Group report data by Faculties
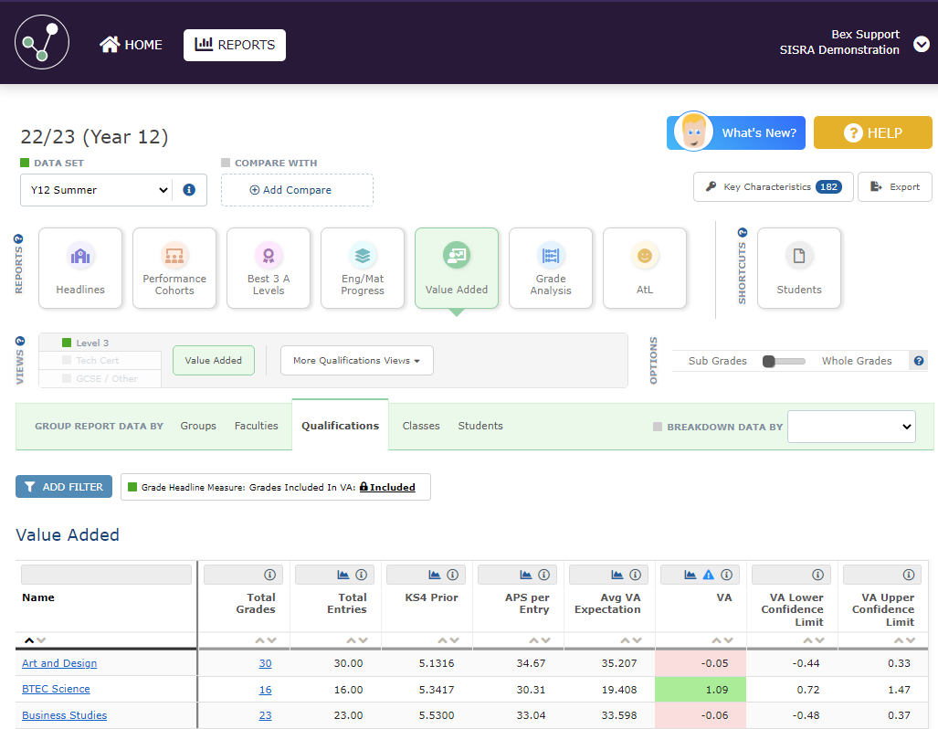 point(256,426)
